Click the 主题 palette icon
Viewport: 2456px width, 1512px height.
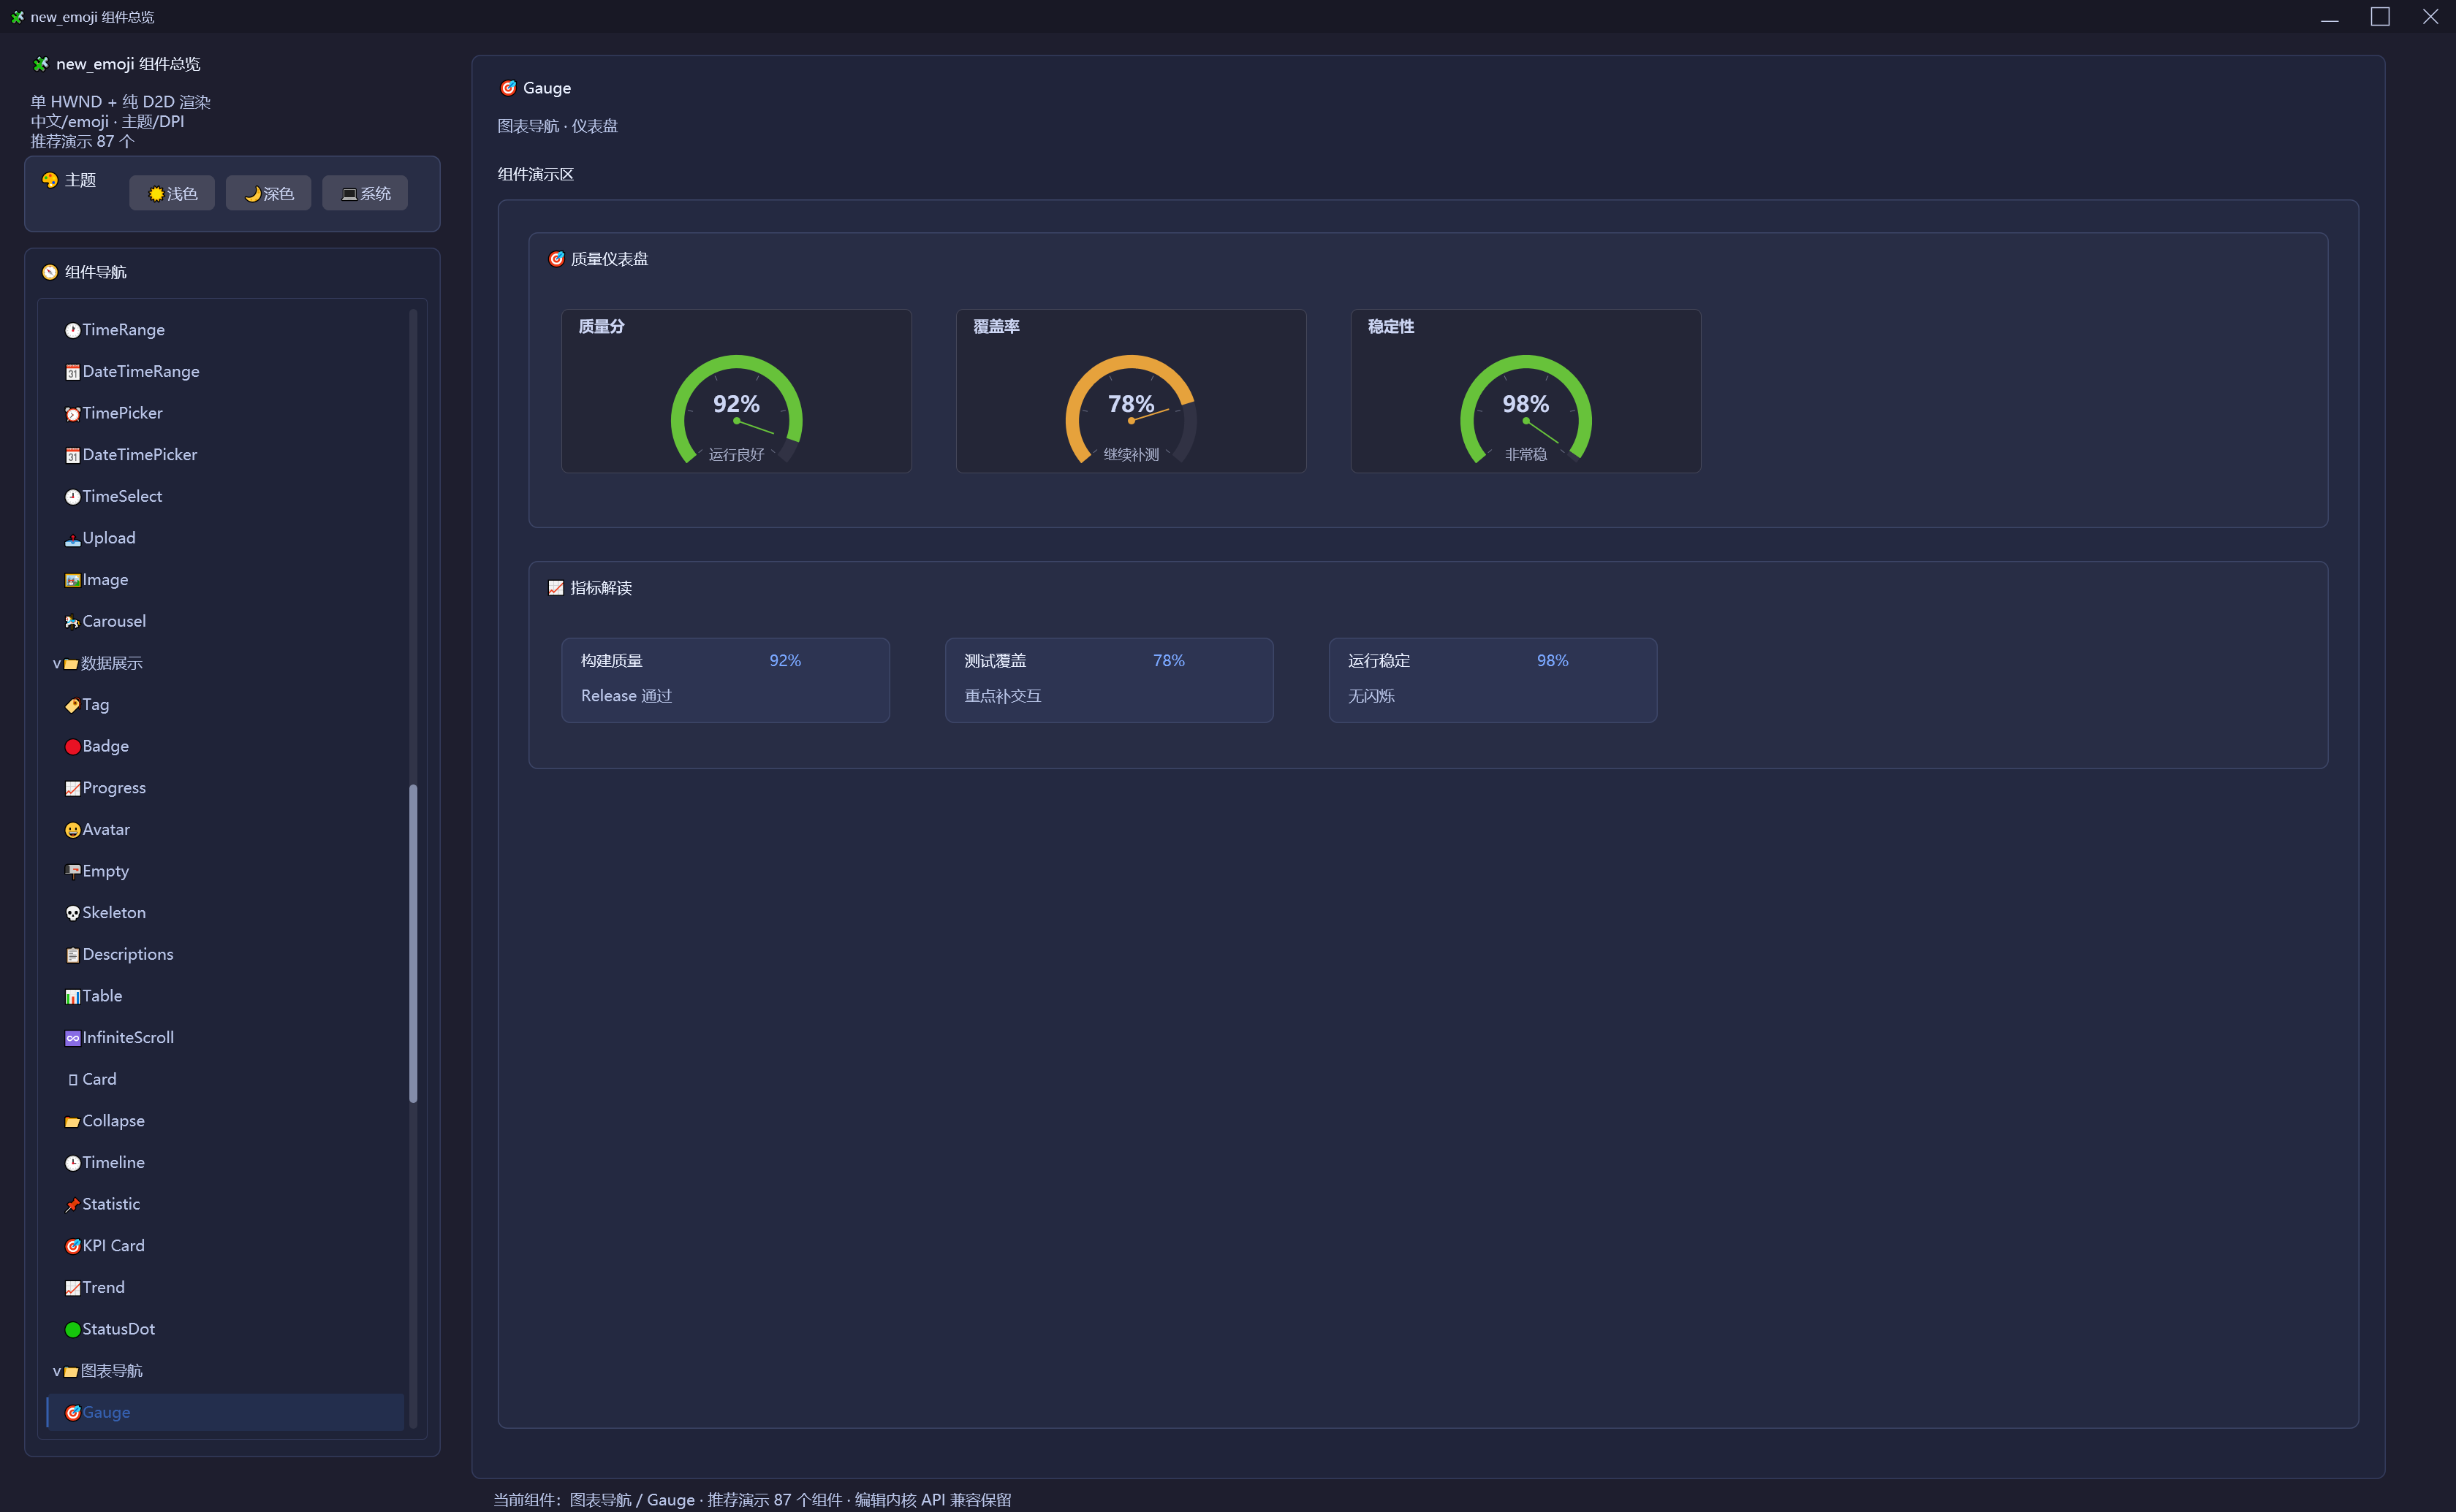pyautogui.click(x=50, y=180)
